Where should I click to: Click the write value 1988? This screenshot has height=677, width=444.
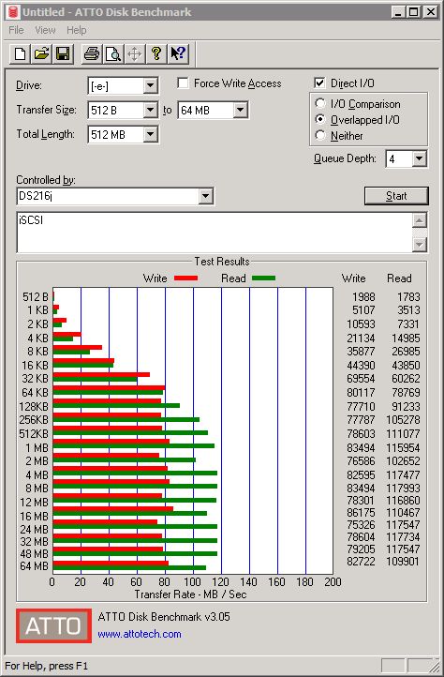pyautogui.click(x=363, y=297)
